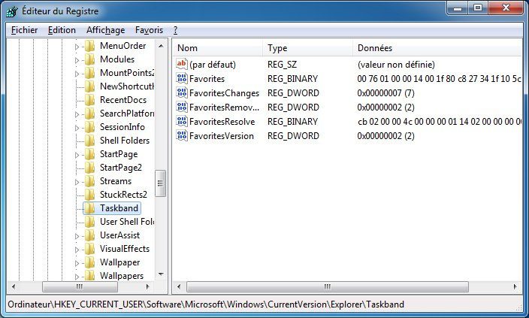Open the ? help menu

(x=175, y=30)
